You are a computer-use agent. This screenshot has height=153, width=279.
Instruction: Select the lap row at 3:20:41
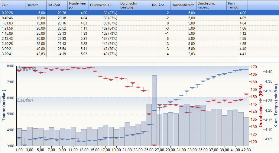pos(140,54)
